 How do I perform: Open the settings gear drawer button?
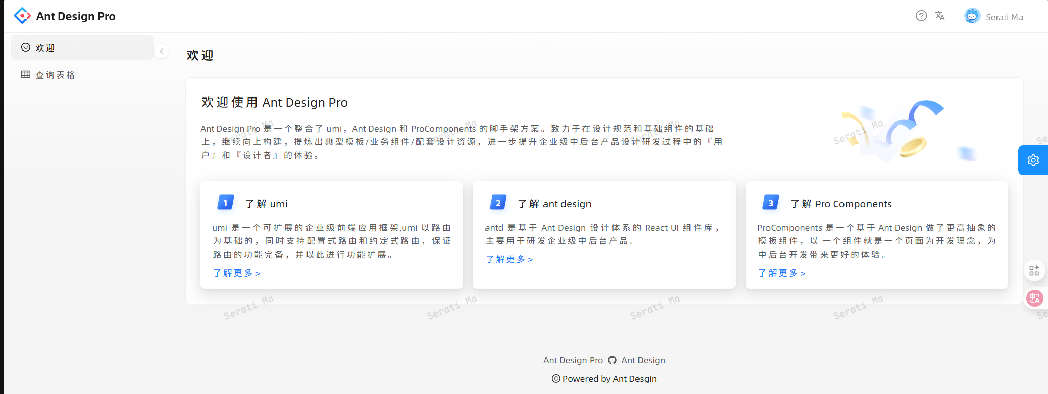[x=1033, y=160]
